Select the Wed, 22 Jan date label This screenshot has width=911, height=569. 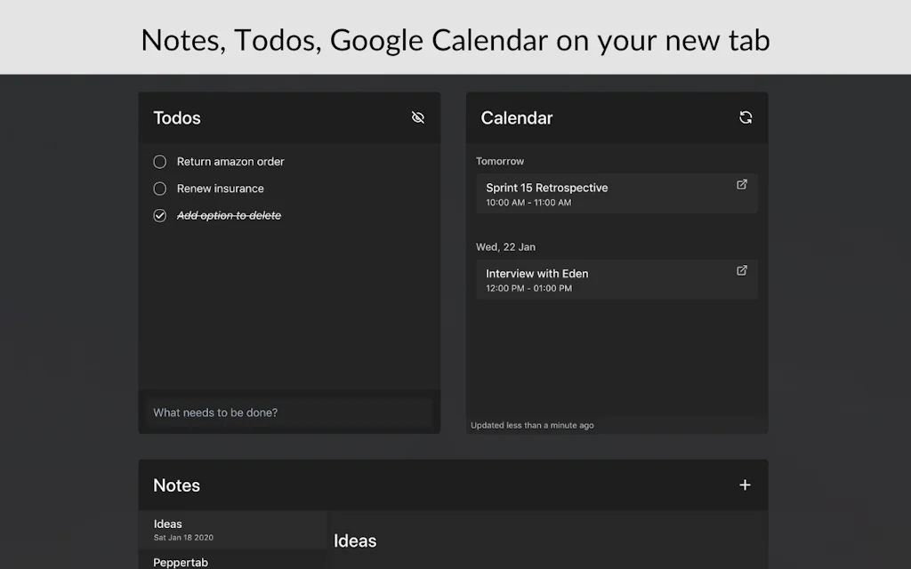[x=505, y=246]
